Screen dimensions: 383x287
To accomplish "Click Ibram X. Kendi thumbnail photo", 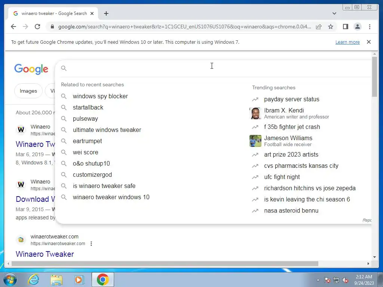I will pyautogui.click(x=255, y=113).
